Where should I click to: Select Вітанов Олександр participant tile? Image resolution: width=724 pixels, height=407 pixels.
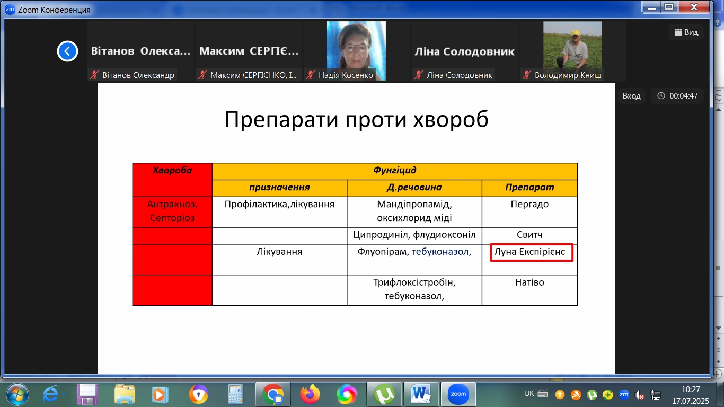pos(140,51)
